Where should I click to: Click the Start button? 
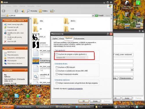(x=7, y=107)
